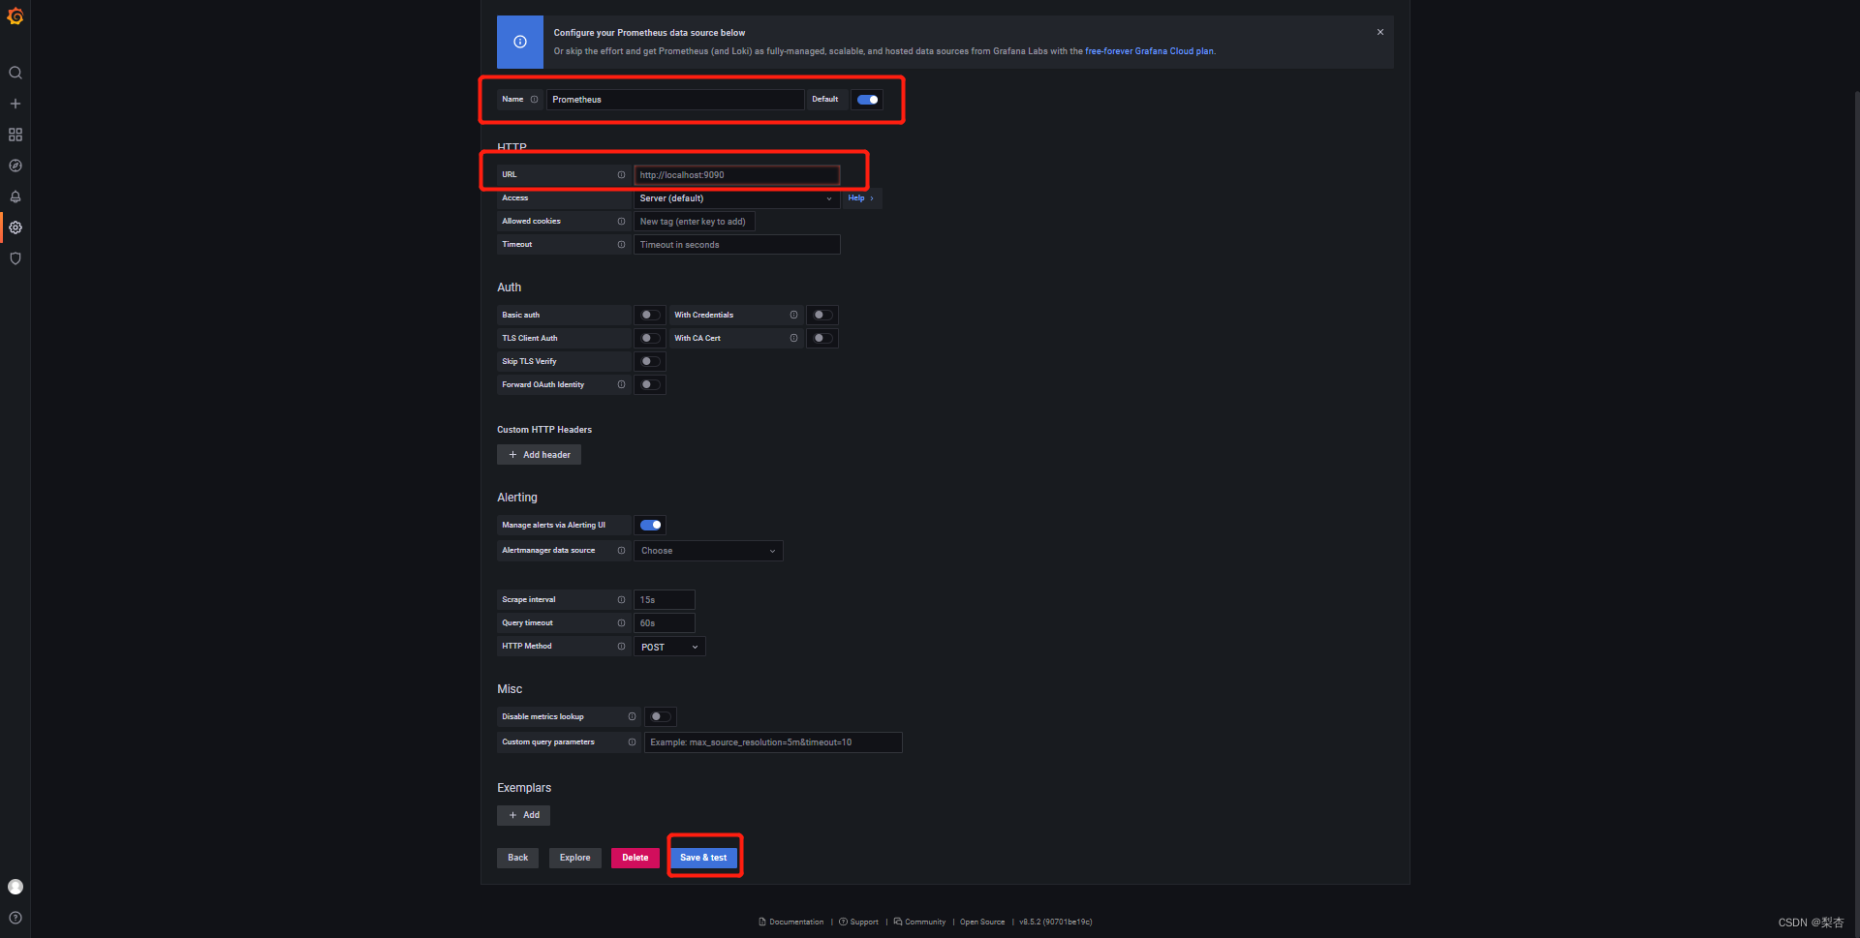Image resolution: width=1860 pixels, height=938 pixels.
Task: Toggle the Disable metrics lookup switch
Action: pos(661,717)
